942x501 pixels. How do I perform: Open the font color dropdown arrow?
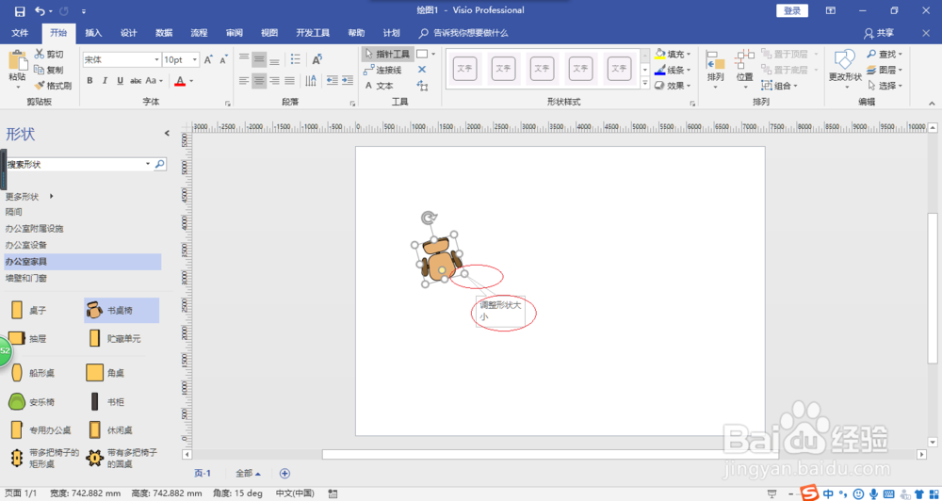click(191, 80)
